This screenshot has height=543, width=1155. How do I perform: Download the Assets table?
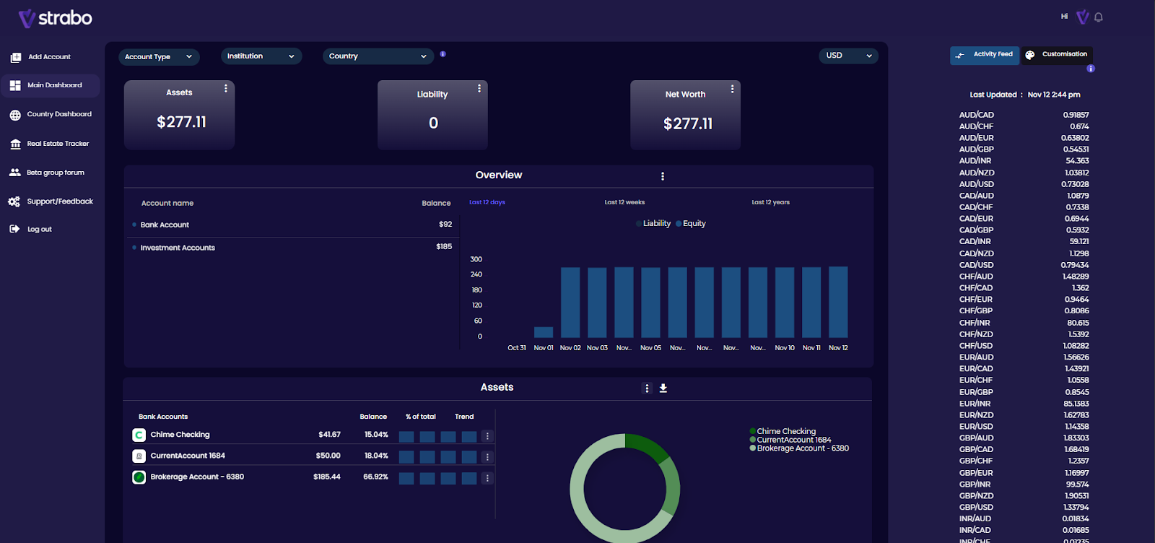coord(663,388)
